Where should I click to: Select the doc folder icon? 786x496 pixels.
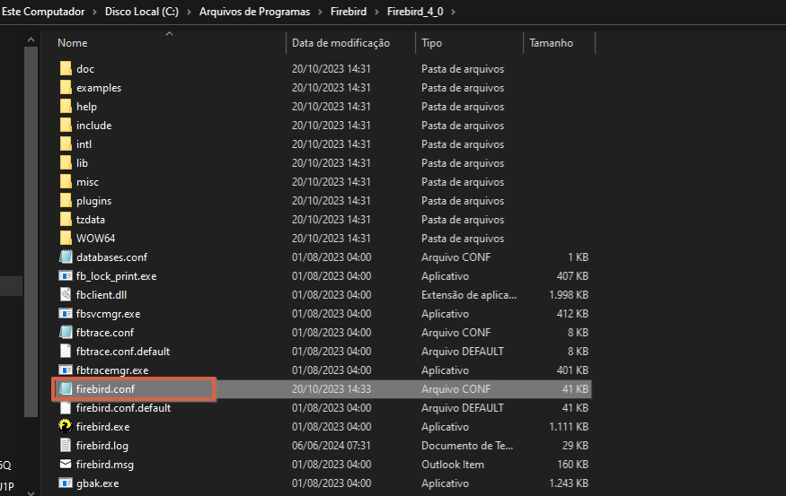coord(66,68)
